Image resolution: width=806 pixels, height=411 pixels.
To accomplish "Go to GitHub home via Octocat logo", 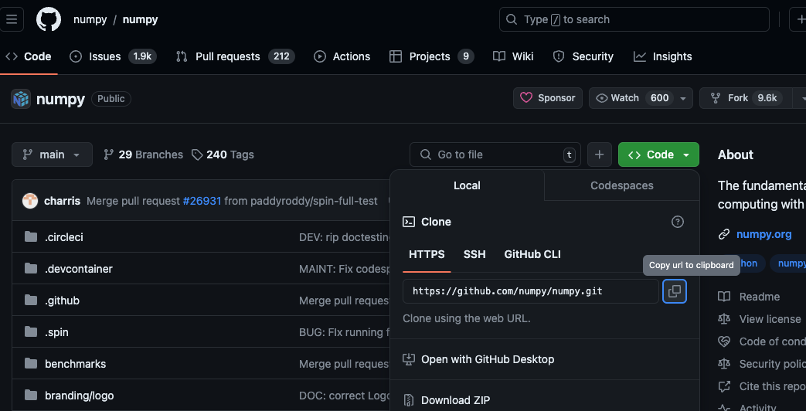I will (x=49, y=19).
